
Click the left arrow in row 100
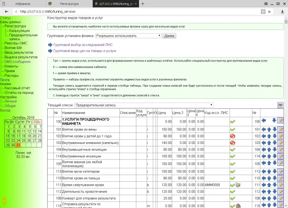(263, 120)
